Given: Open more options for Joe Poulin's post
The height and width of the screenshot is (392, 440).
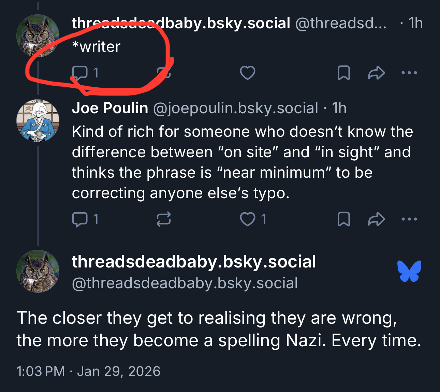Looking at the screenshot, I should (409, 219).
